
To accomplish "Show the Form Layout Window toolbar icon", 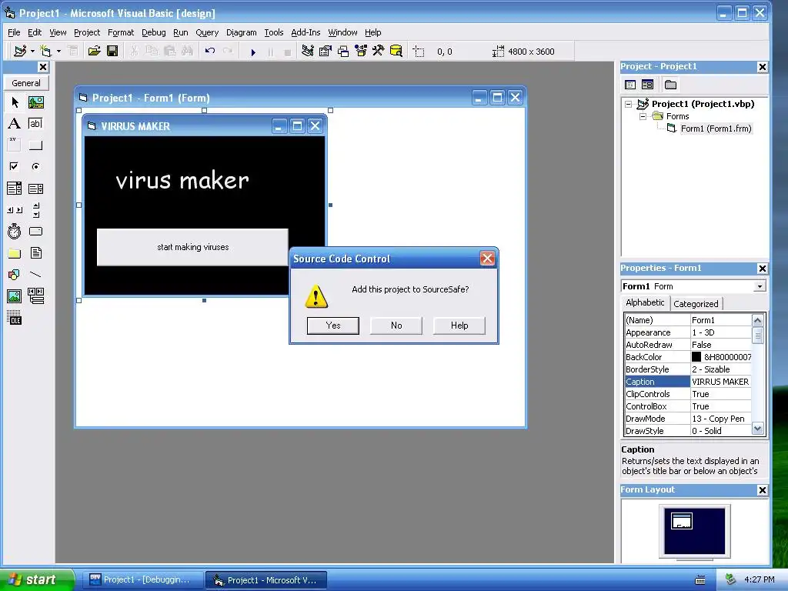I will click(x=343, y=52).
